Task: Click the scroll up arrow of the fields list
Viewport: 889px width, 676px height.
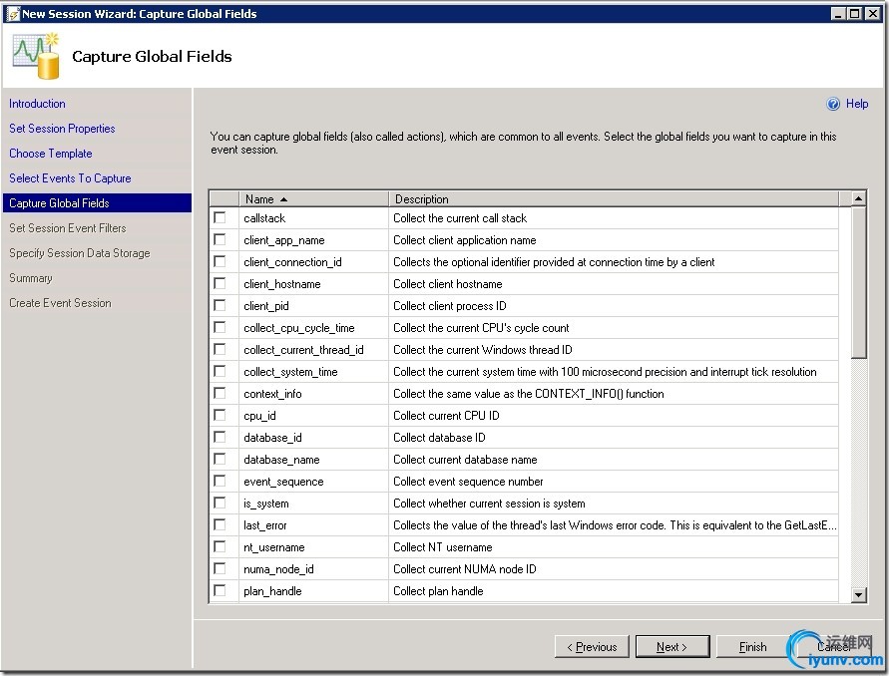Action: [x=858, y=198]
